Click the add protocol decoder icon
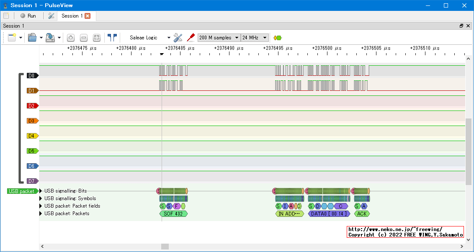Screen dimensions: 474x252 click(277, 38)
